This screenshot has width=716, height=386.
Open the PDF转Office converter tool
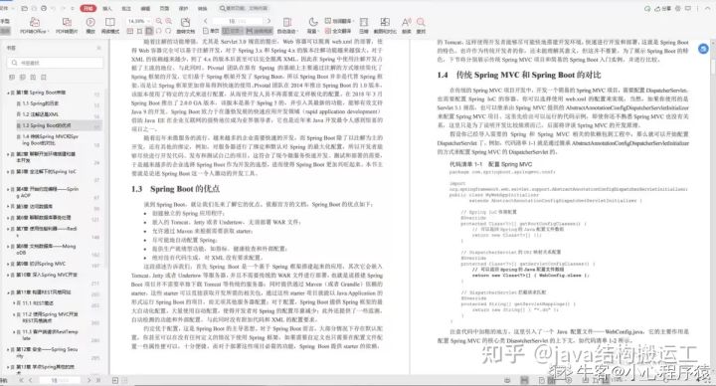coord(34,25)
